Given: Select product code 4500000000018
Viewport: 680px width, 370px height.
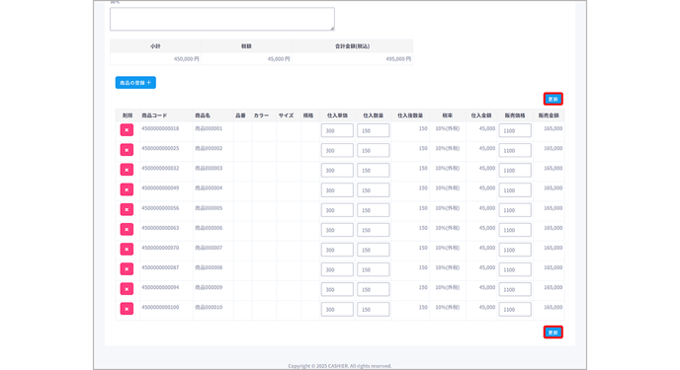Looking at the screenshot, I should (160, 128).
